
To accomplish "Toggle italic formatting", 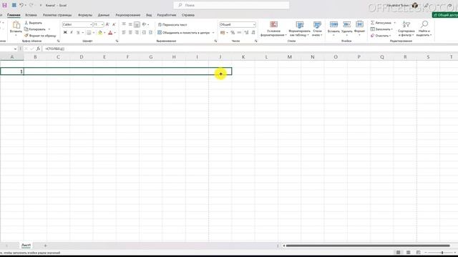I will [72, 33].
